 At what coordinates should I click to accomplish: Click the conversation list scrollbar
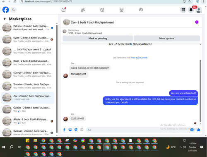[57, 79]
